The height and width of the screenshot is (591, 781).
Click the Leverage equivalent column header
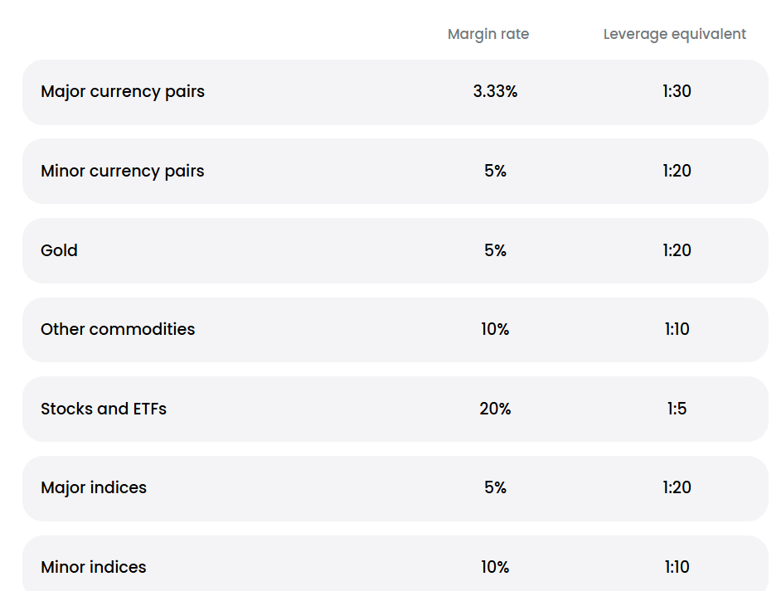674,34
